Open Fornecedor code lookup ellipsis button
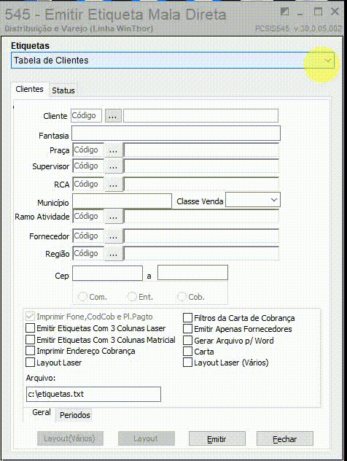This screenshot has height=461, width=347. click(114, 236)
